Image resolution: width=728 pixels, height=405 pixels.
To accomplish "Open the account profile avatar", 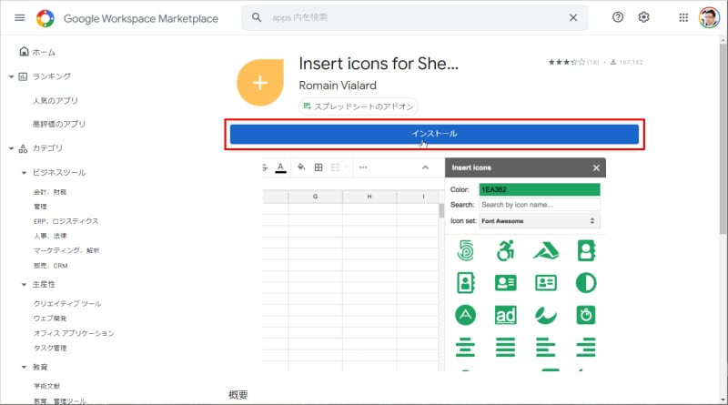I will coord(709,17).
